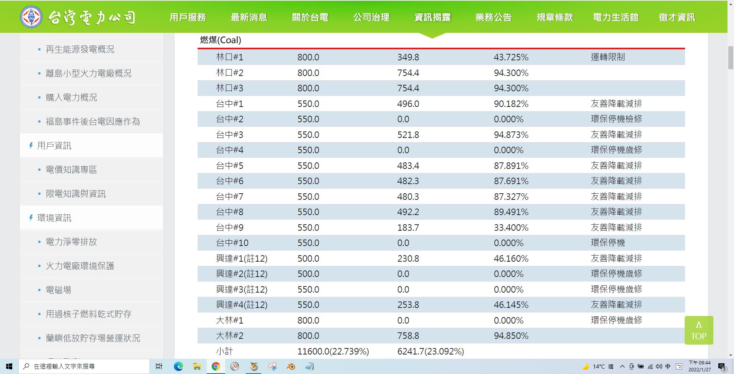Click the taskbar search box
The image size is (734, 374).
click(84, 366)
